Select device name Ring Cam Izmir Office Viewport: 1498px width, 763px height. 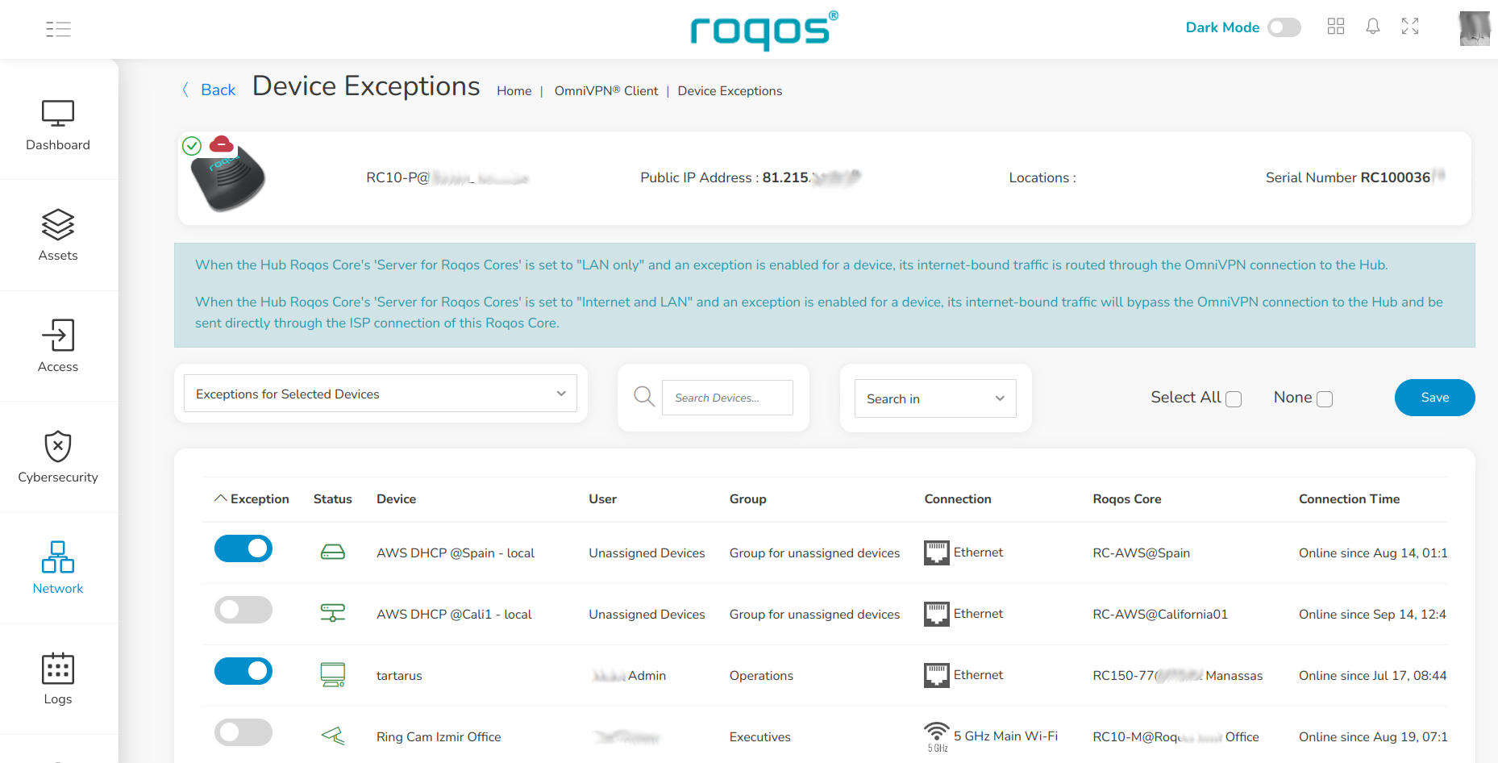point(439,737)
